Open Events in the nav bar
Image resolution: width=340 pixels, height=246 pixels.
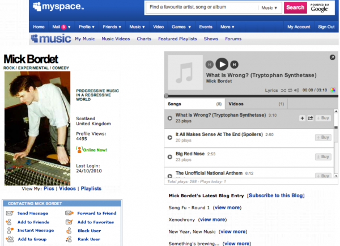tap(206, 27)
